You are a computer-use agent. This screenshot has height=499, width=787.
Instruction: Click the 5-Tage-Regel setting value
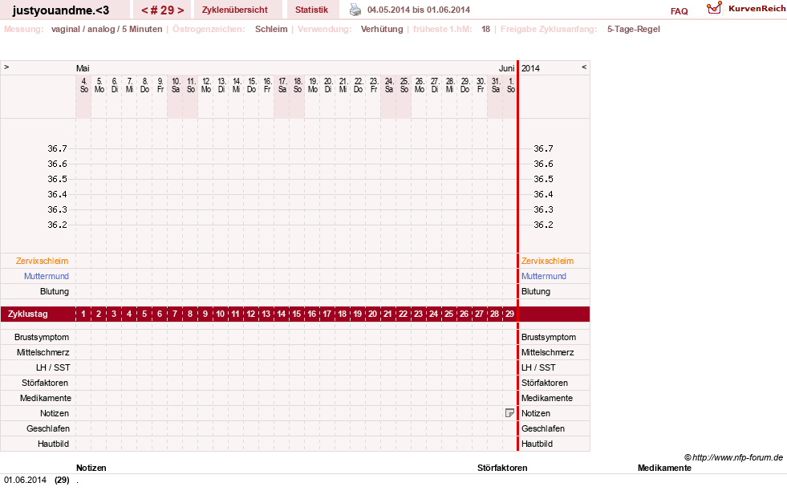[634, 29]
